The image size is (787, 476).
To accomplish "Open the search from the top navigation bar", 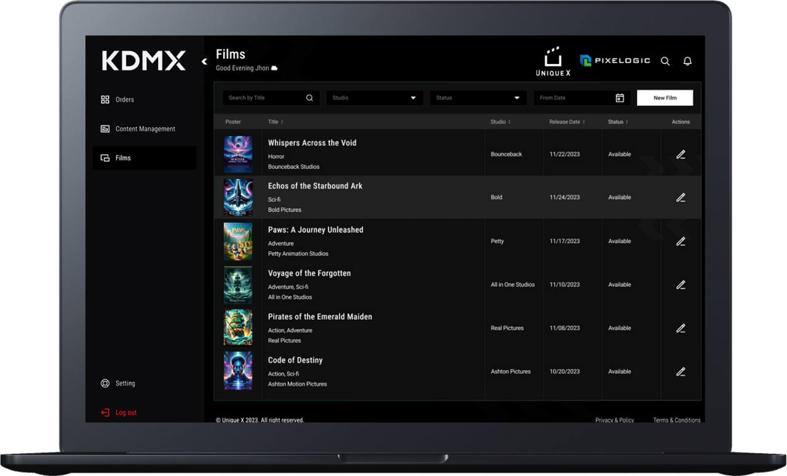I will [665, 61].
